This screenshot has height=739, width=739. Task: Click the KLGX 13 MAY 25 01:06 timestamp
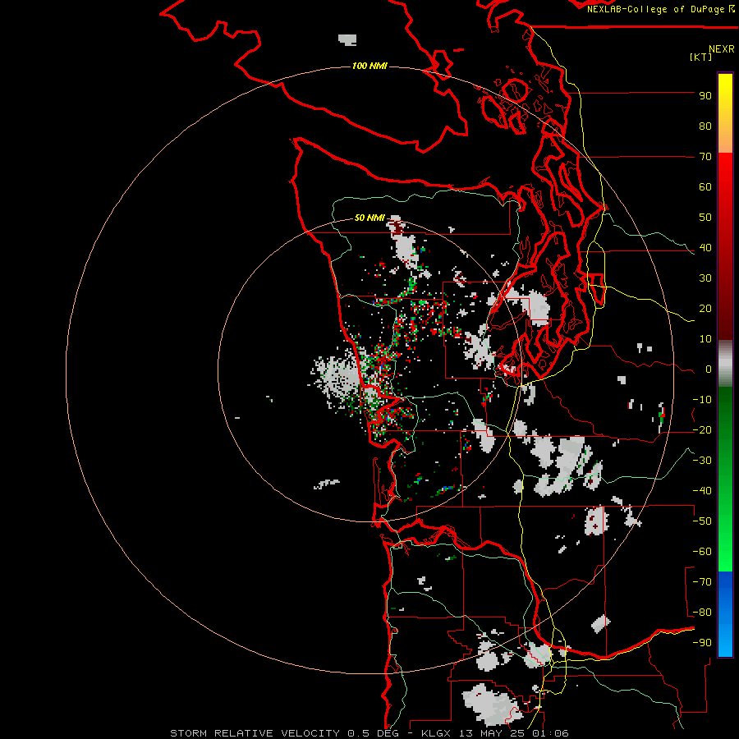[x=495, y=733]
